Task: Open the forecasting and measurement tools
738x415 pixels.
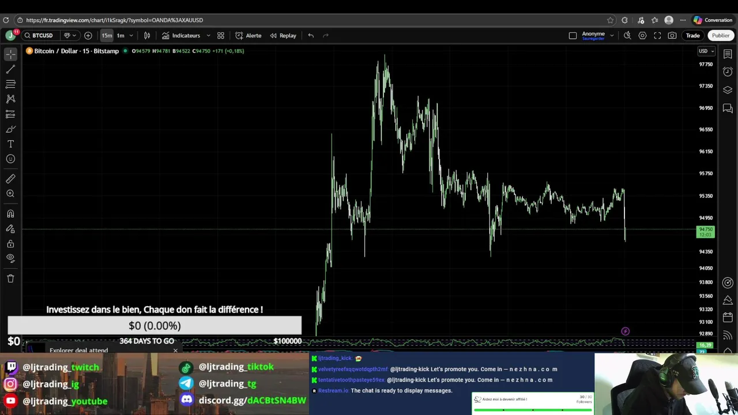Action: 10,114
